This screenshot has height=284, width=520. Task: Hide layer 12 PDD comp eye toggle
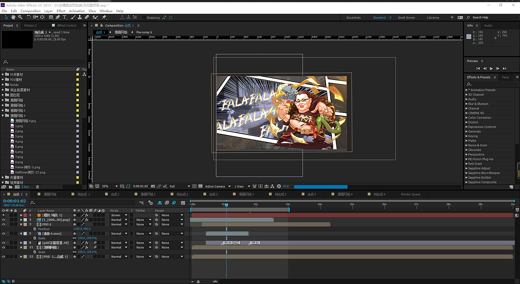click(4, 257)
